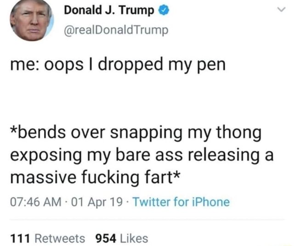
Task: Click the bold 954 like count number
Action: (106, 239)
